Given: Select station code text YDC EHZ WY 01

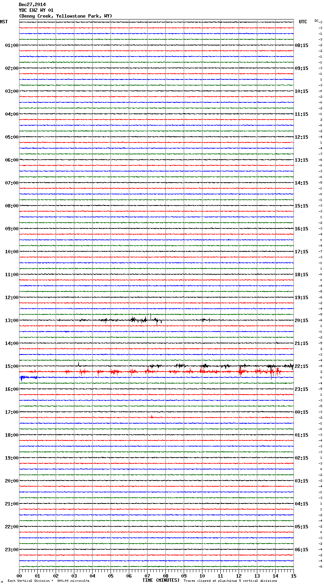Looking at the screenshot, I should pyautogui.click(x=36, y=10).
